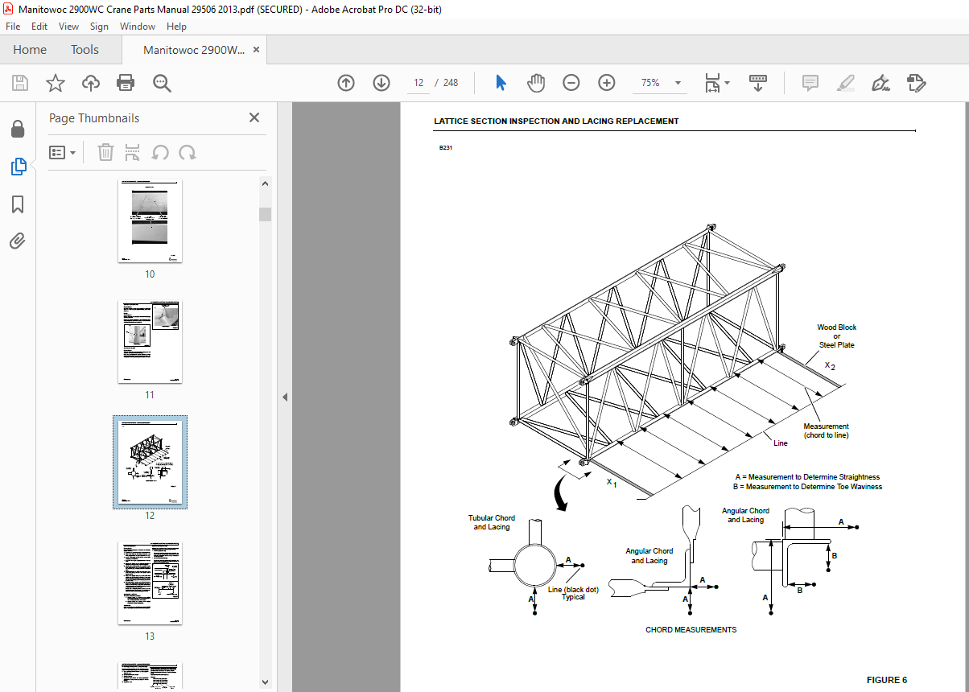
Task: Click the 'Page Thumbnails' panel title
Action: tap(94, 117)
